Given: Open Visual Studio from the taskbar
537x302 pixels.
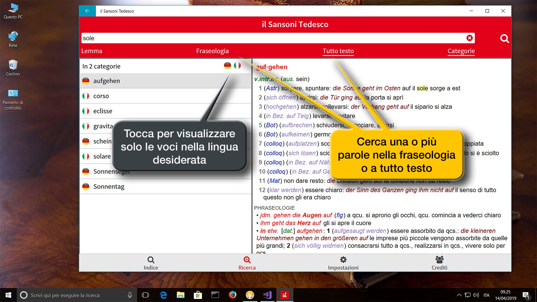Looking at the screenshot, I should [x=267, y=295].
